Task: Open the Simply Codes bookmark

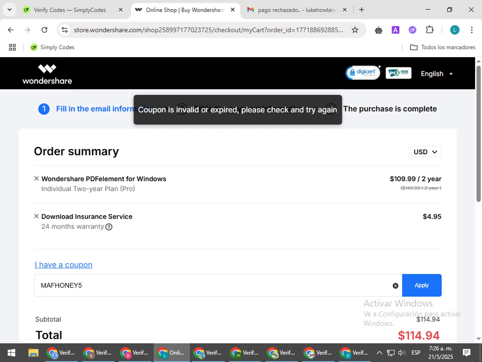Action: point(52,47)
